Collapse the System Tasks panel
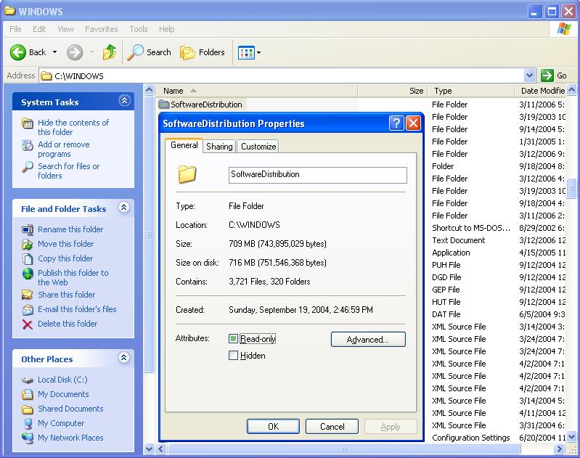Screen dimensions: 580x458 (124, 101)
